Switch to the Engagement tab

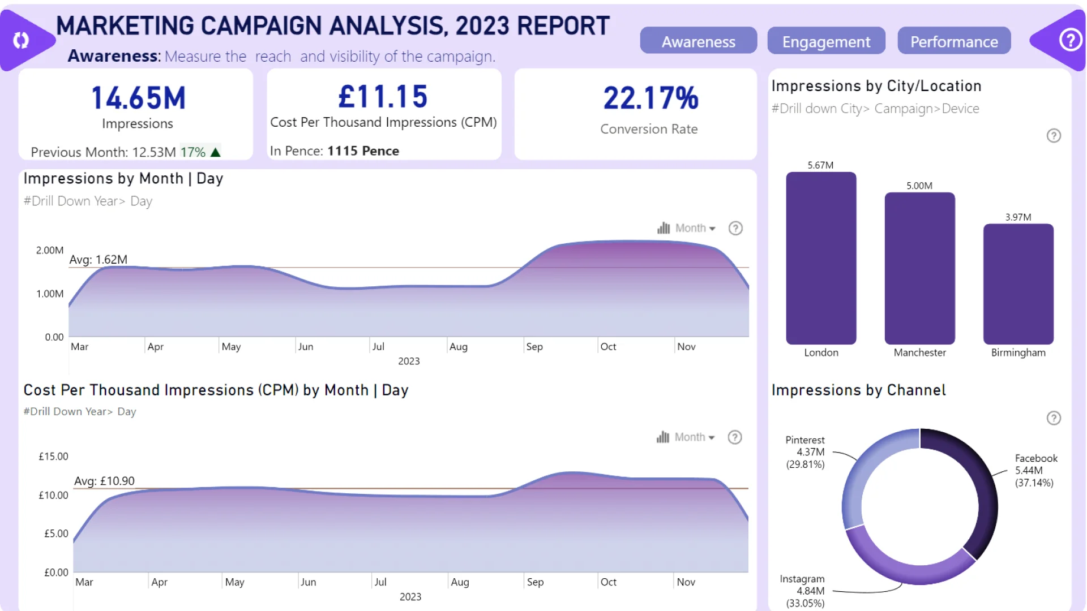[826, 41]
